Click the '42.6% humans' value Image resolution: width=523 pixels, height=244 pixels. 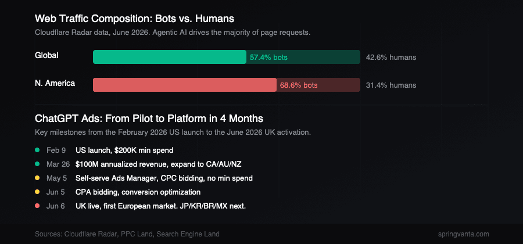[391, 58]
